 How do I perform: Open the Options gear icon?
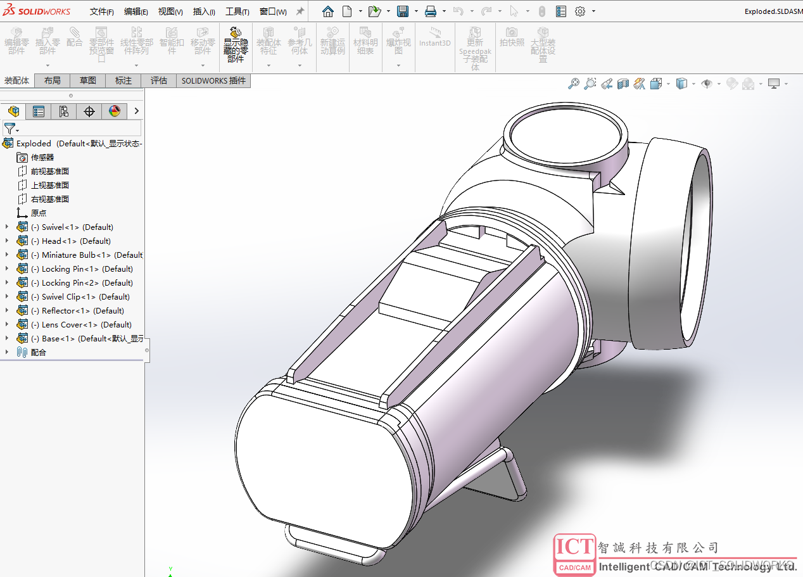tap(580, 11)
